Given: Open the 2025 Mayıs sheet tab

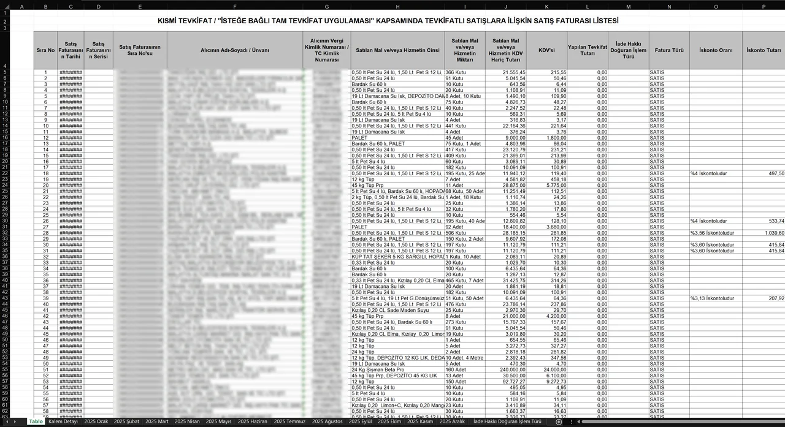Looking at the screenshot, I should [x=219, y=422].
